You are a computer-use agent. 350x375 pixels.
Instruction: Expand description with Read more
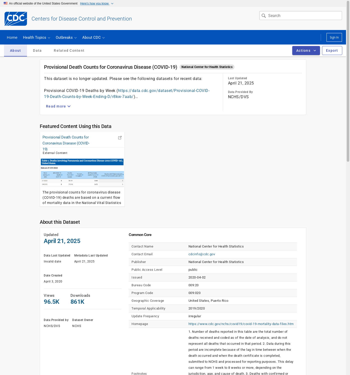pos(58,106)
